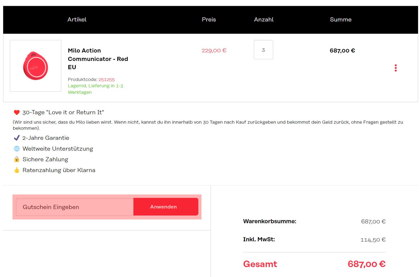This screenshot has width=420, height=277.
Task: Click the padlock icon beside Sichere Zahlung
Action: [x=17, y=159]
